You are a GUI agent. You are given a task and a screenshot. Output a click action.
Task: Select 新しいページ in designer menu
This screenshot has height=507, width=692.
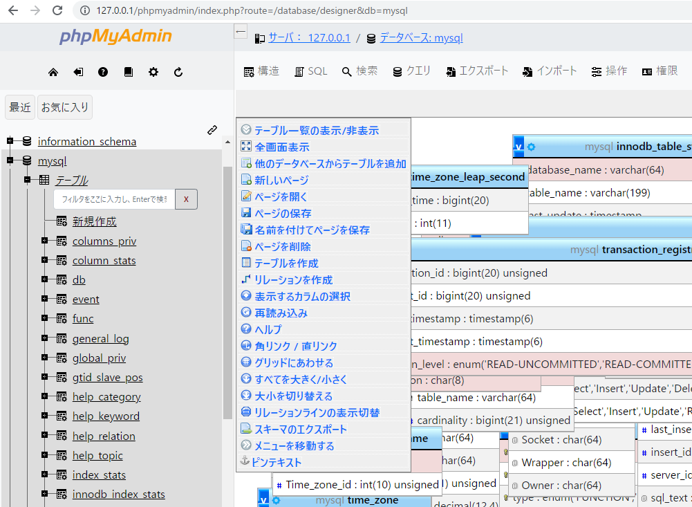point(281,181)
